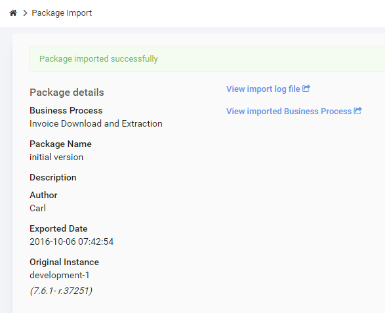Click the Package imported successfully message
The width and height of the screenshot is (385, 313).
[x=98, y=59]
